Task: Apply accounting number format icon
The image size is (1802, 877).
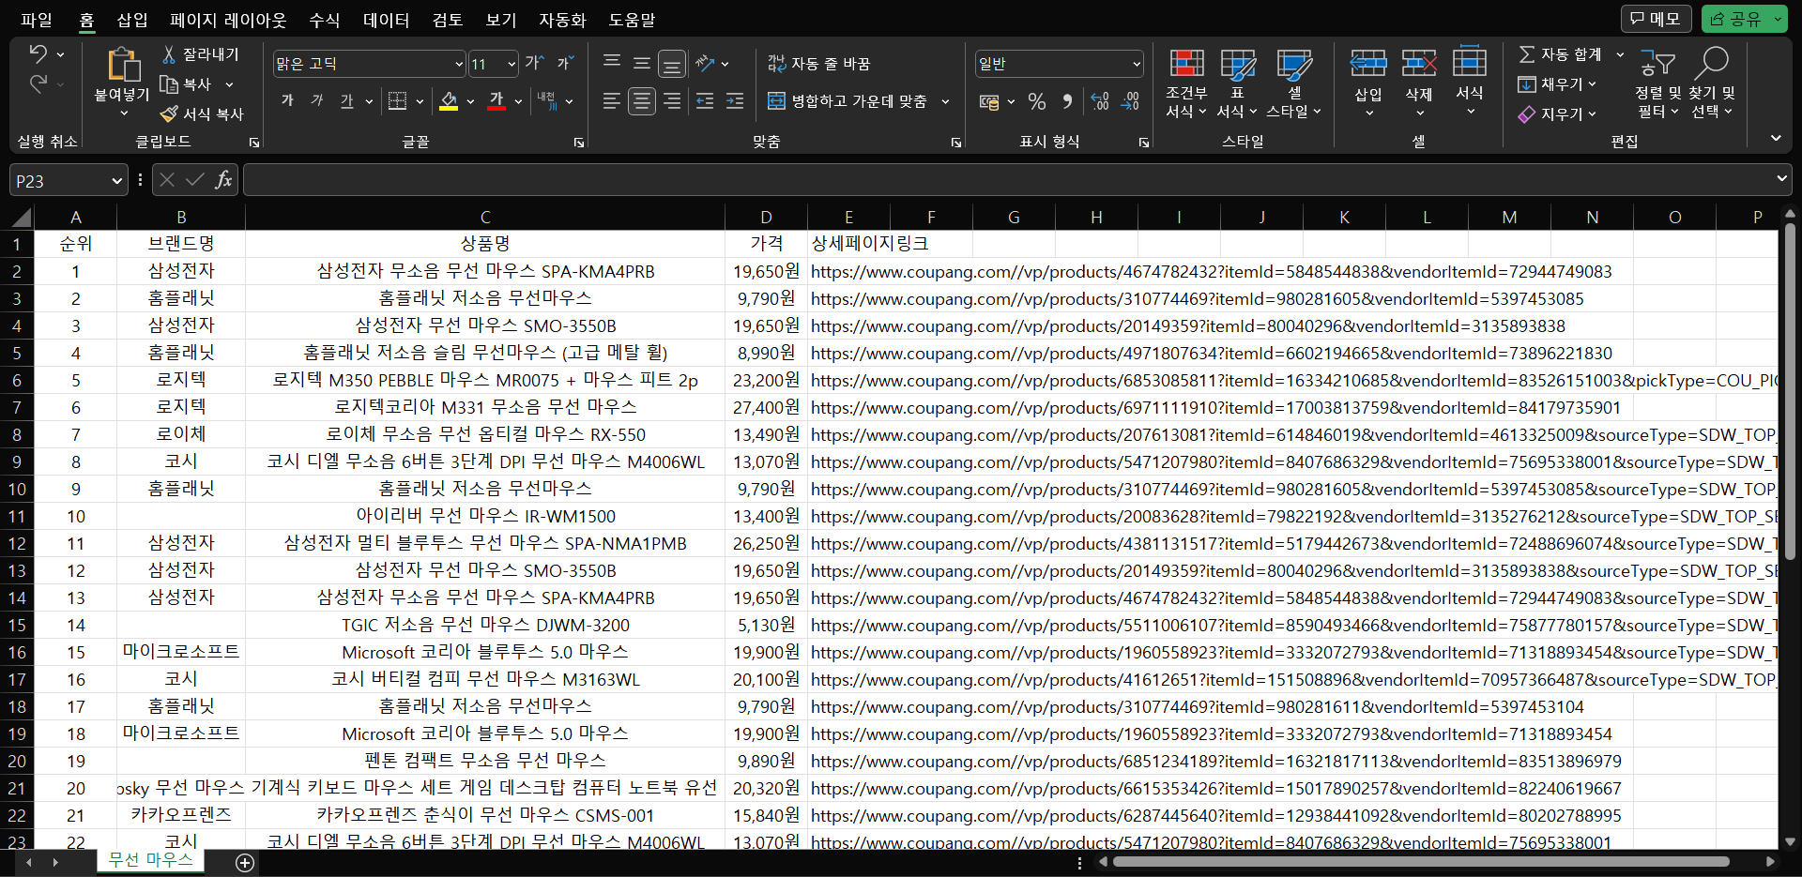Action: (x=989, y=100)
